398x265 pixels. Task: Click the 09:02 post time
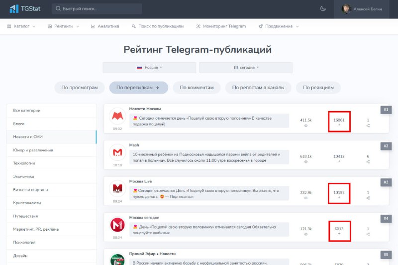[x=117, y=129]
